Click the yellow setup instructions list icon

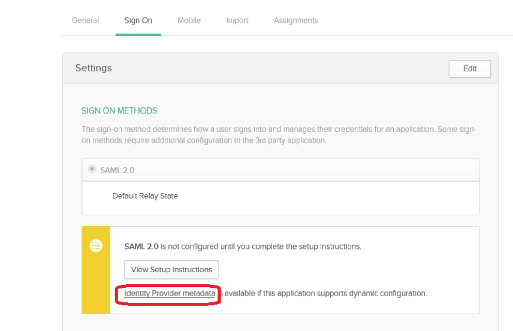pos(96,246)
